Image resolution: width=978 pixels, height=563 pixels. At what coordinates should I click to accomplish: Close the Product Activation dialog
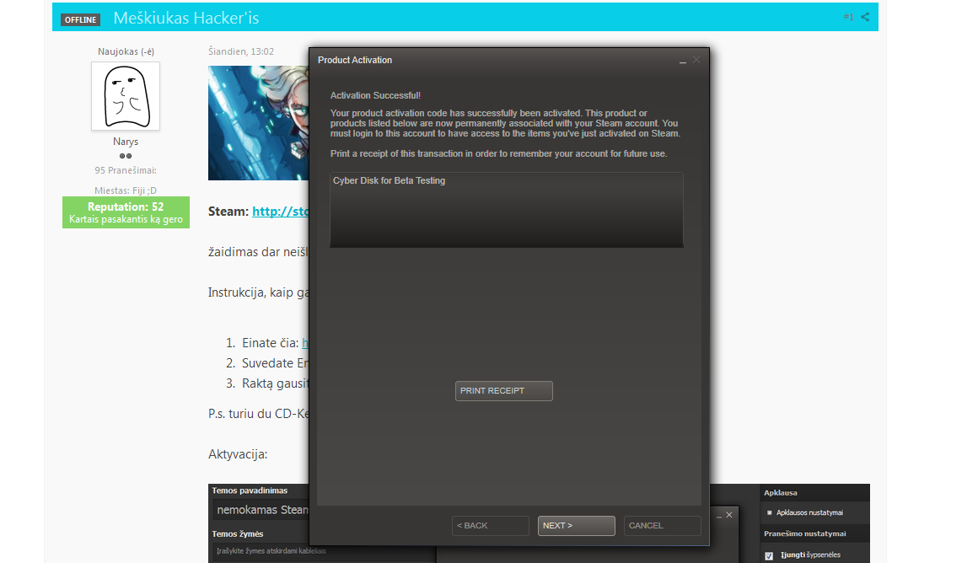coord(696,60)
